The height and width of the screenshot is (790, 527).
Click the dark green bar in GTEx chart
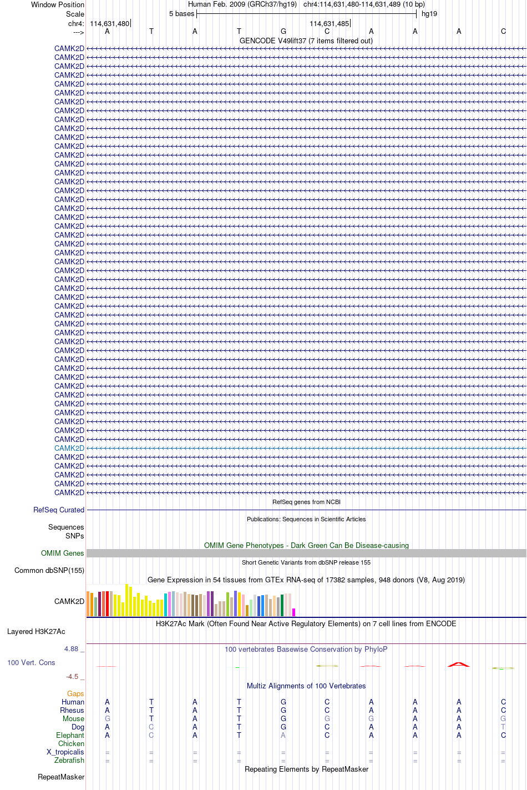point(282,605)
